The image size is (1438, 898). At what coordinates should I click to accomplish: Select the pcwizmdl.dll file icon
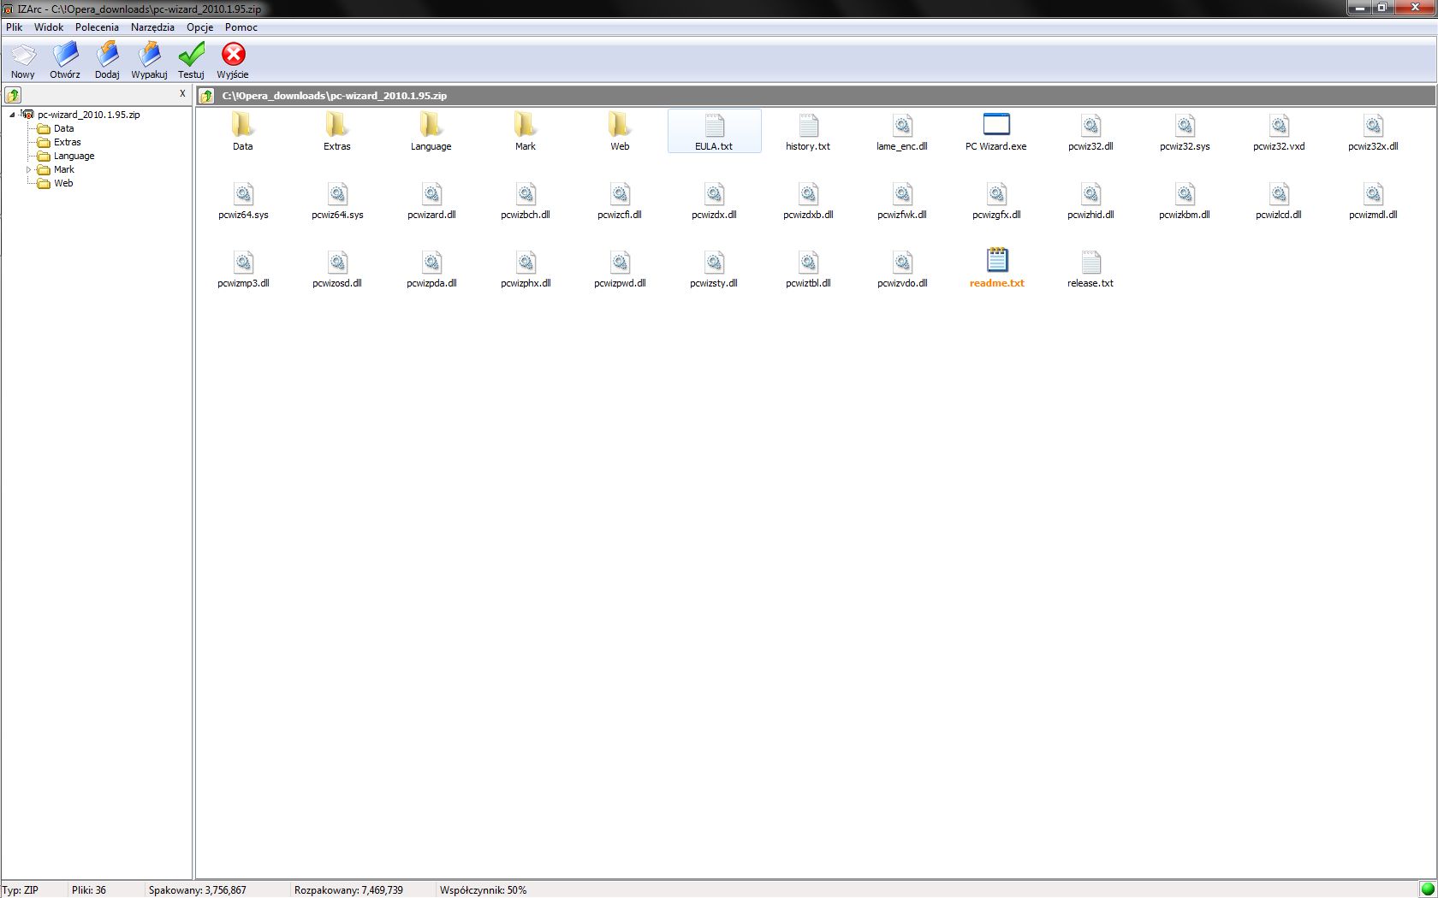(1373, 193)
